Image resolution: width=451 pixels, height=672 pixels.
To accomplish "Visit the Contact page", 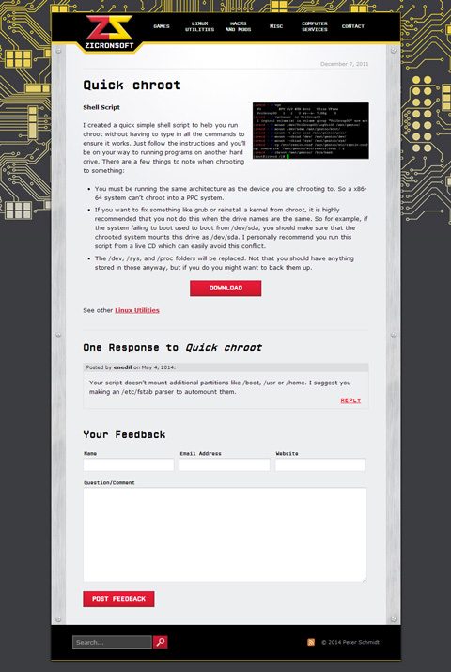I will click(353, 26).
